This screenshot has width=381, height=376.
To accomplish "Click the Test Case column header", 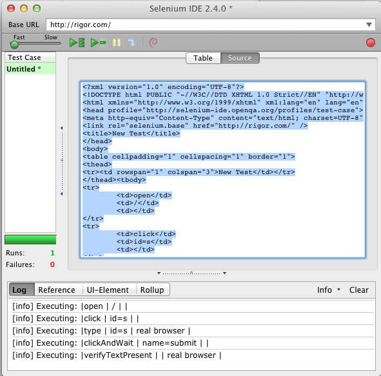I will tap(30, 57).
